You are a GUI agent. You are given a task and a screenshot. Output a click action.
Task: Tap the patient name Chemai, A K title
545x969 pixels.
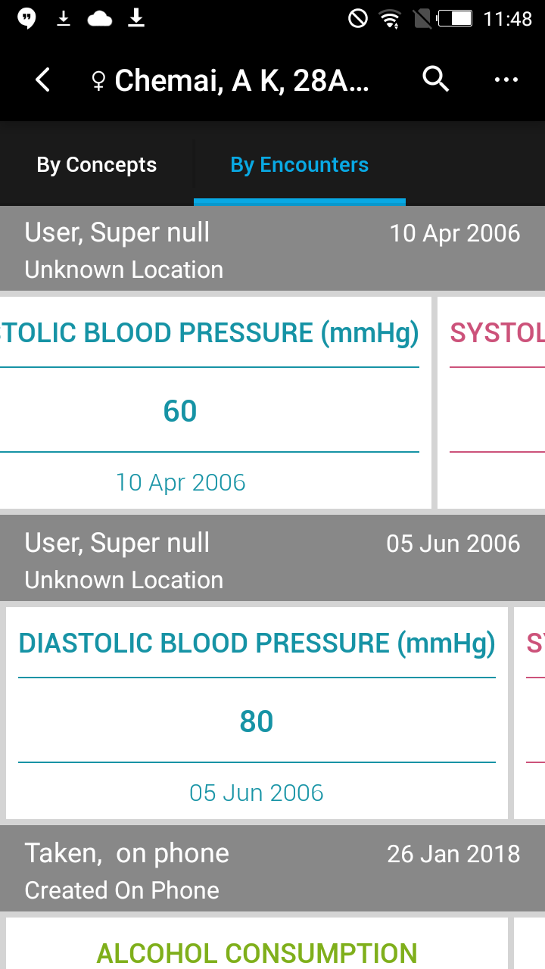(241, 80)
